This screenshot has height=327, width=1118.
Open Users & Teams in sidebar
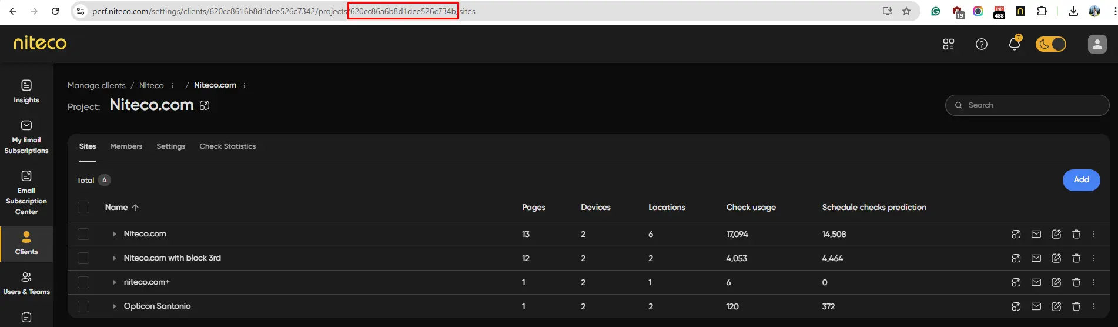pos(26,283)
